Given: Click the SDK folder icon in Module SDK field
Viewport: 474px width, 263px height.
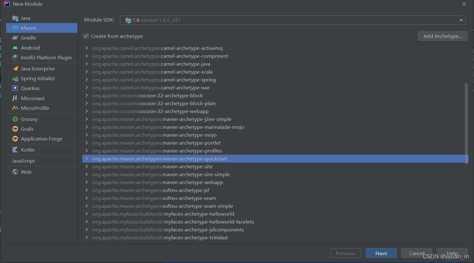Looking at the screenshot, I should coord(128,20).
